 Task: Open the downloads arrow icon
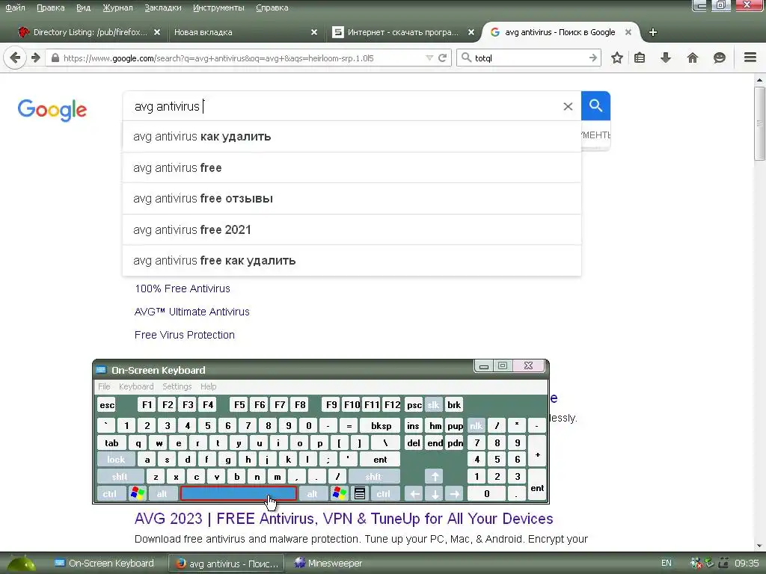(665, 58)
